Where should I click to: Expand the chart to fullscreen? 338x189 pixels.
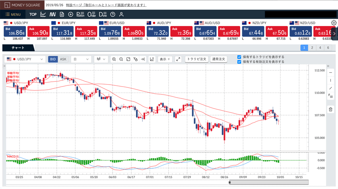point(178,59)
